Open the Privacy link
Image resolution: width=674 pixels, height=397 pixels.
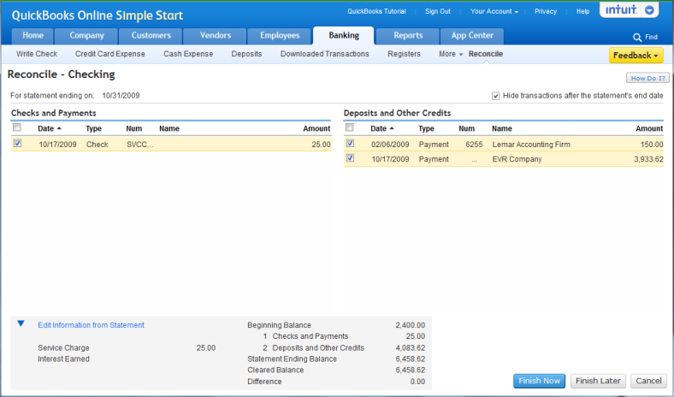(x=546, y=11)
